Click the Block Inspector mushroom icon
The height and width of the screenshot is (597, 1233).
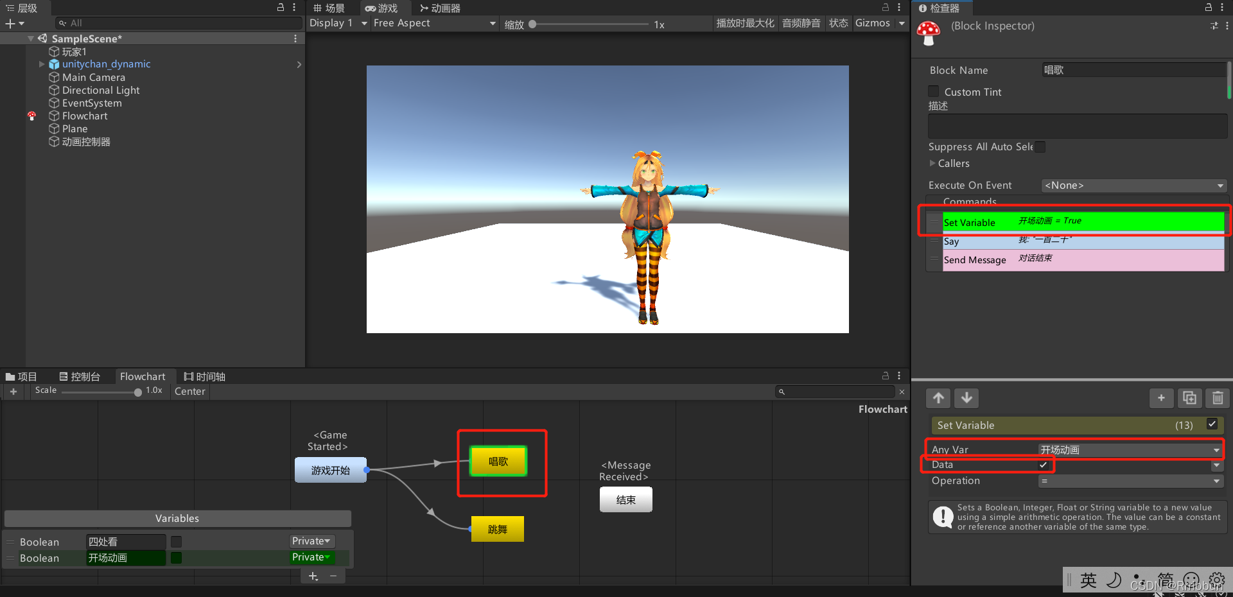point(929,32)
